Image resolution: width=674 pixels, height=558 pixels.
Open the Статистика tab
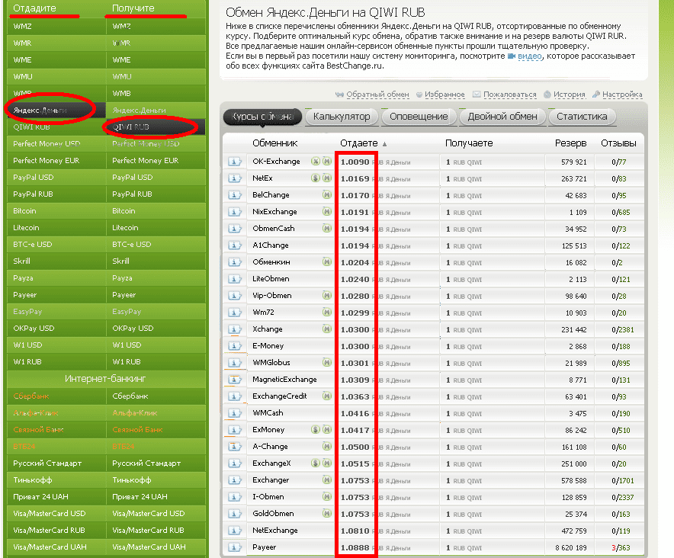(x=582, y=117)
